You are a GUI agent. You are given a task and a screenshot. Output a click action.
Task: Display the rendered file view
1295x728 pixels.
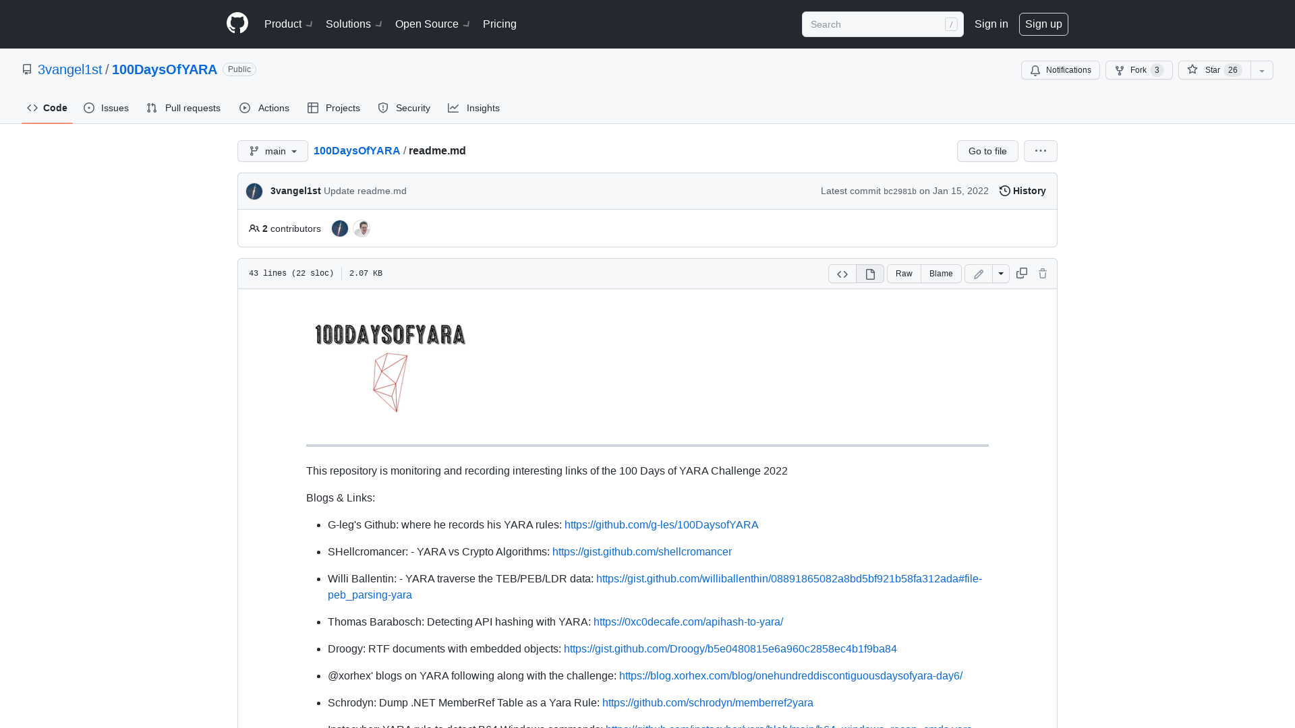tap(870, 274)
